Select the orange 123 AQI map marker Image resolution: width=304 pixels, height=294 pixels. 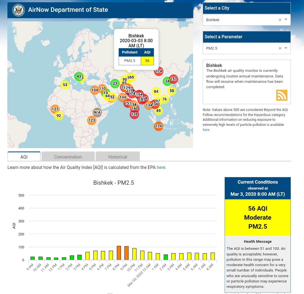click(x=92, y=120)
